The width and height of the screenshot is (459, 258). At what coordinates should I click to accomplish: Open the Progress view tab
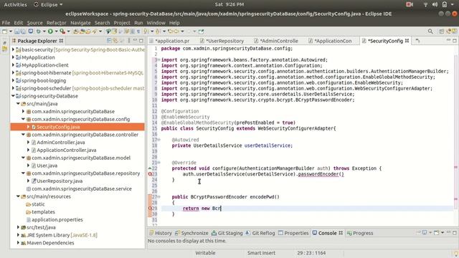[360, 233]
